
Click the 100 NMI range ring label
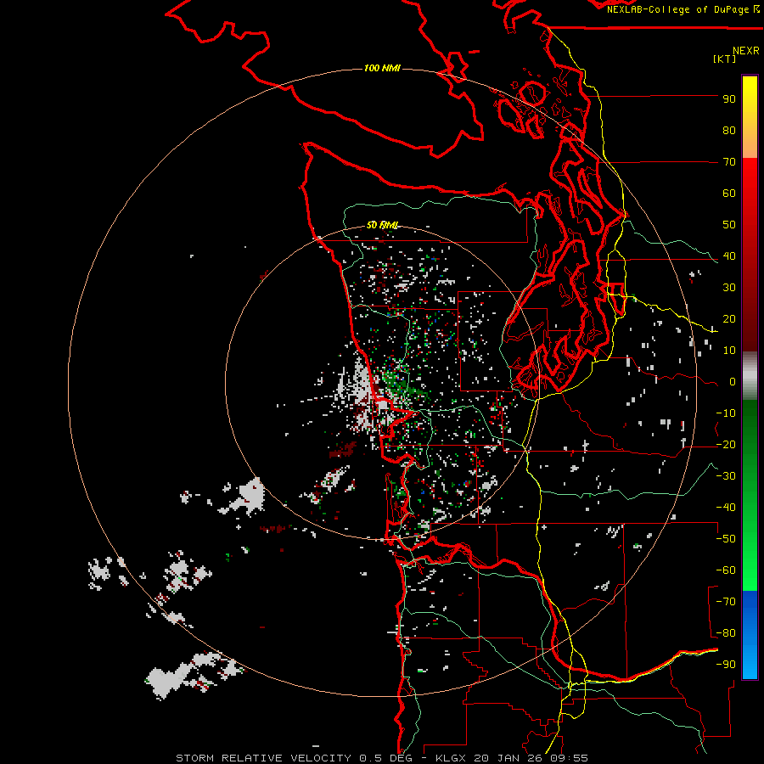pyautogui.click(x=382, y=68)
